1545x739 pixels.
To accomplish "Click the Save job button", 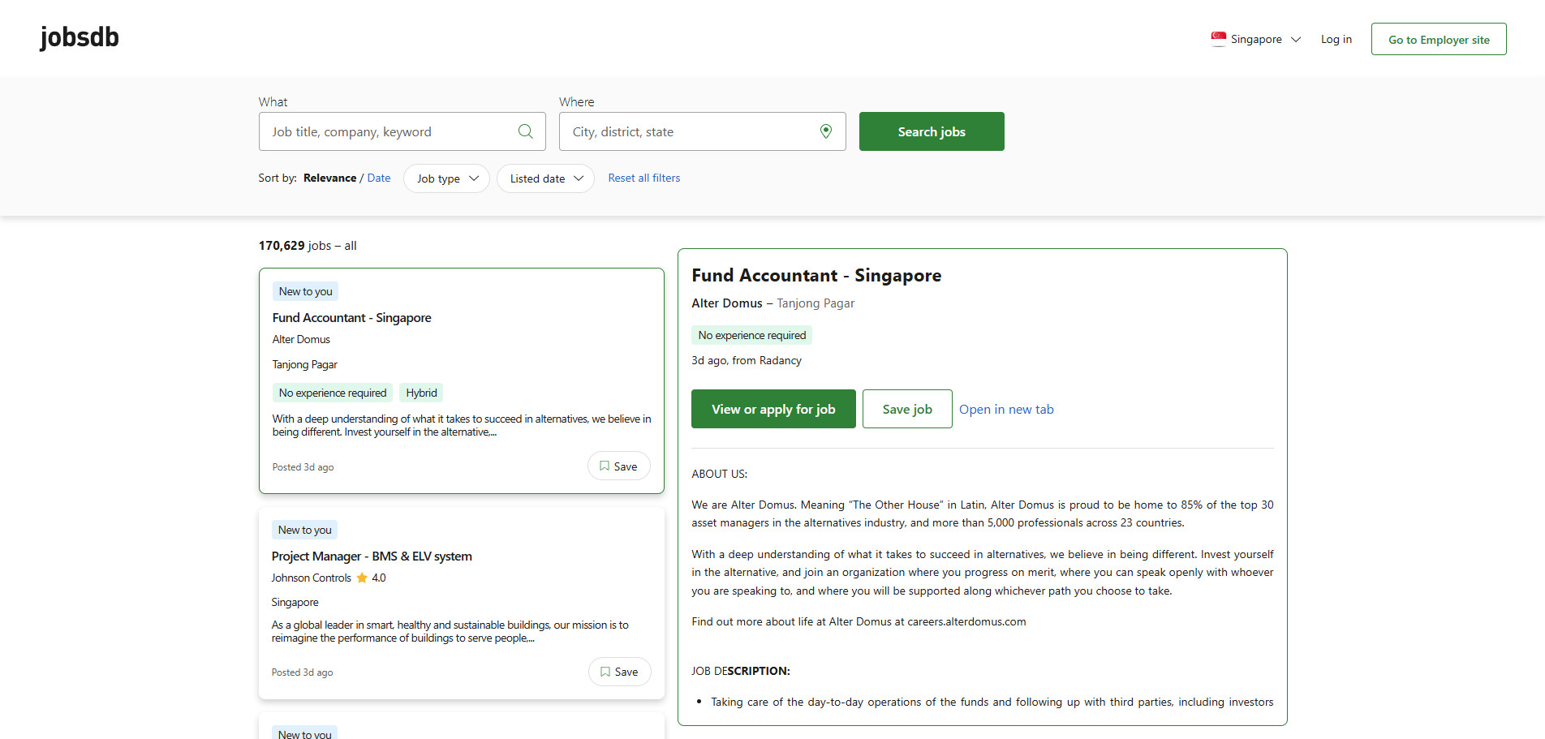I will pyautogui.click(x=907, y=409).
